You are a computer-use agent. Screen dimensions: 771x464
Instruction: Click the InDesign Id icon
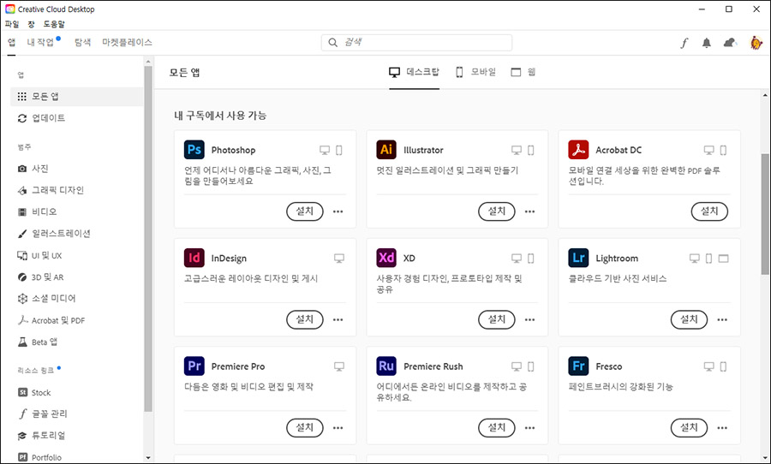point(194,258)
